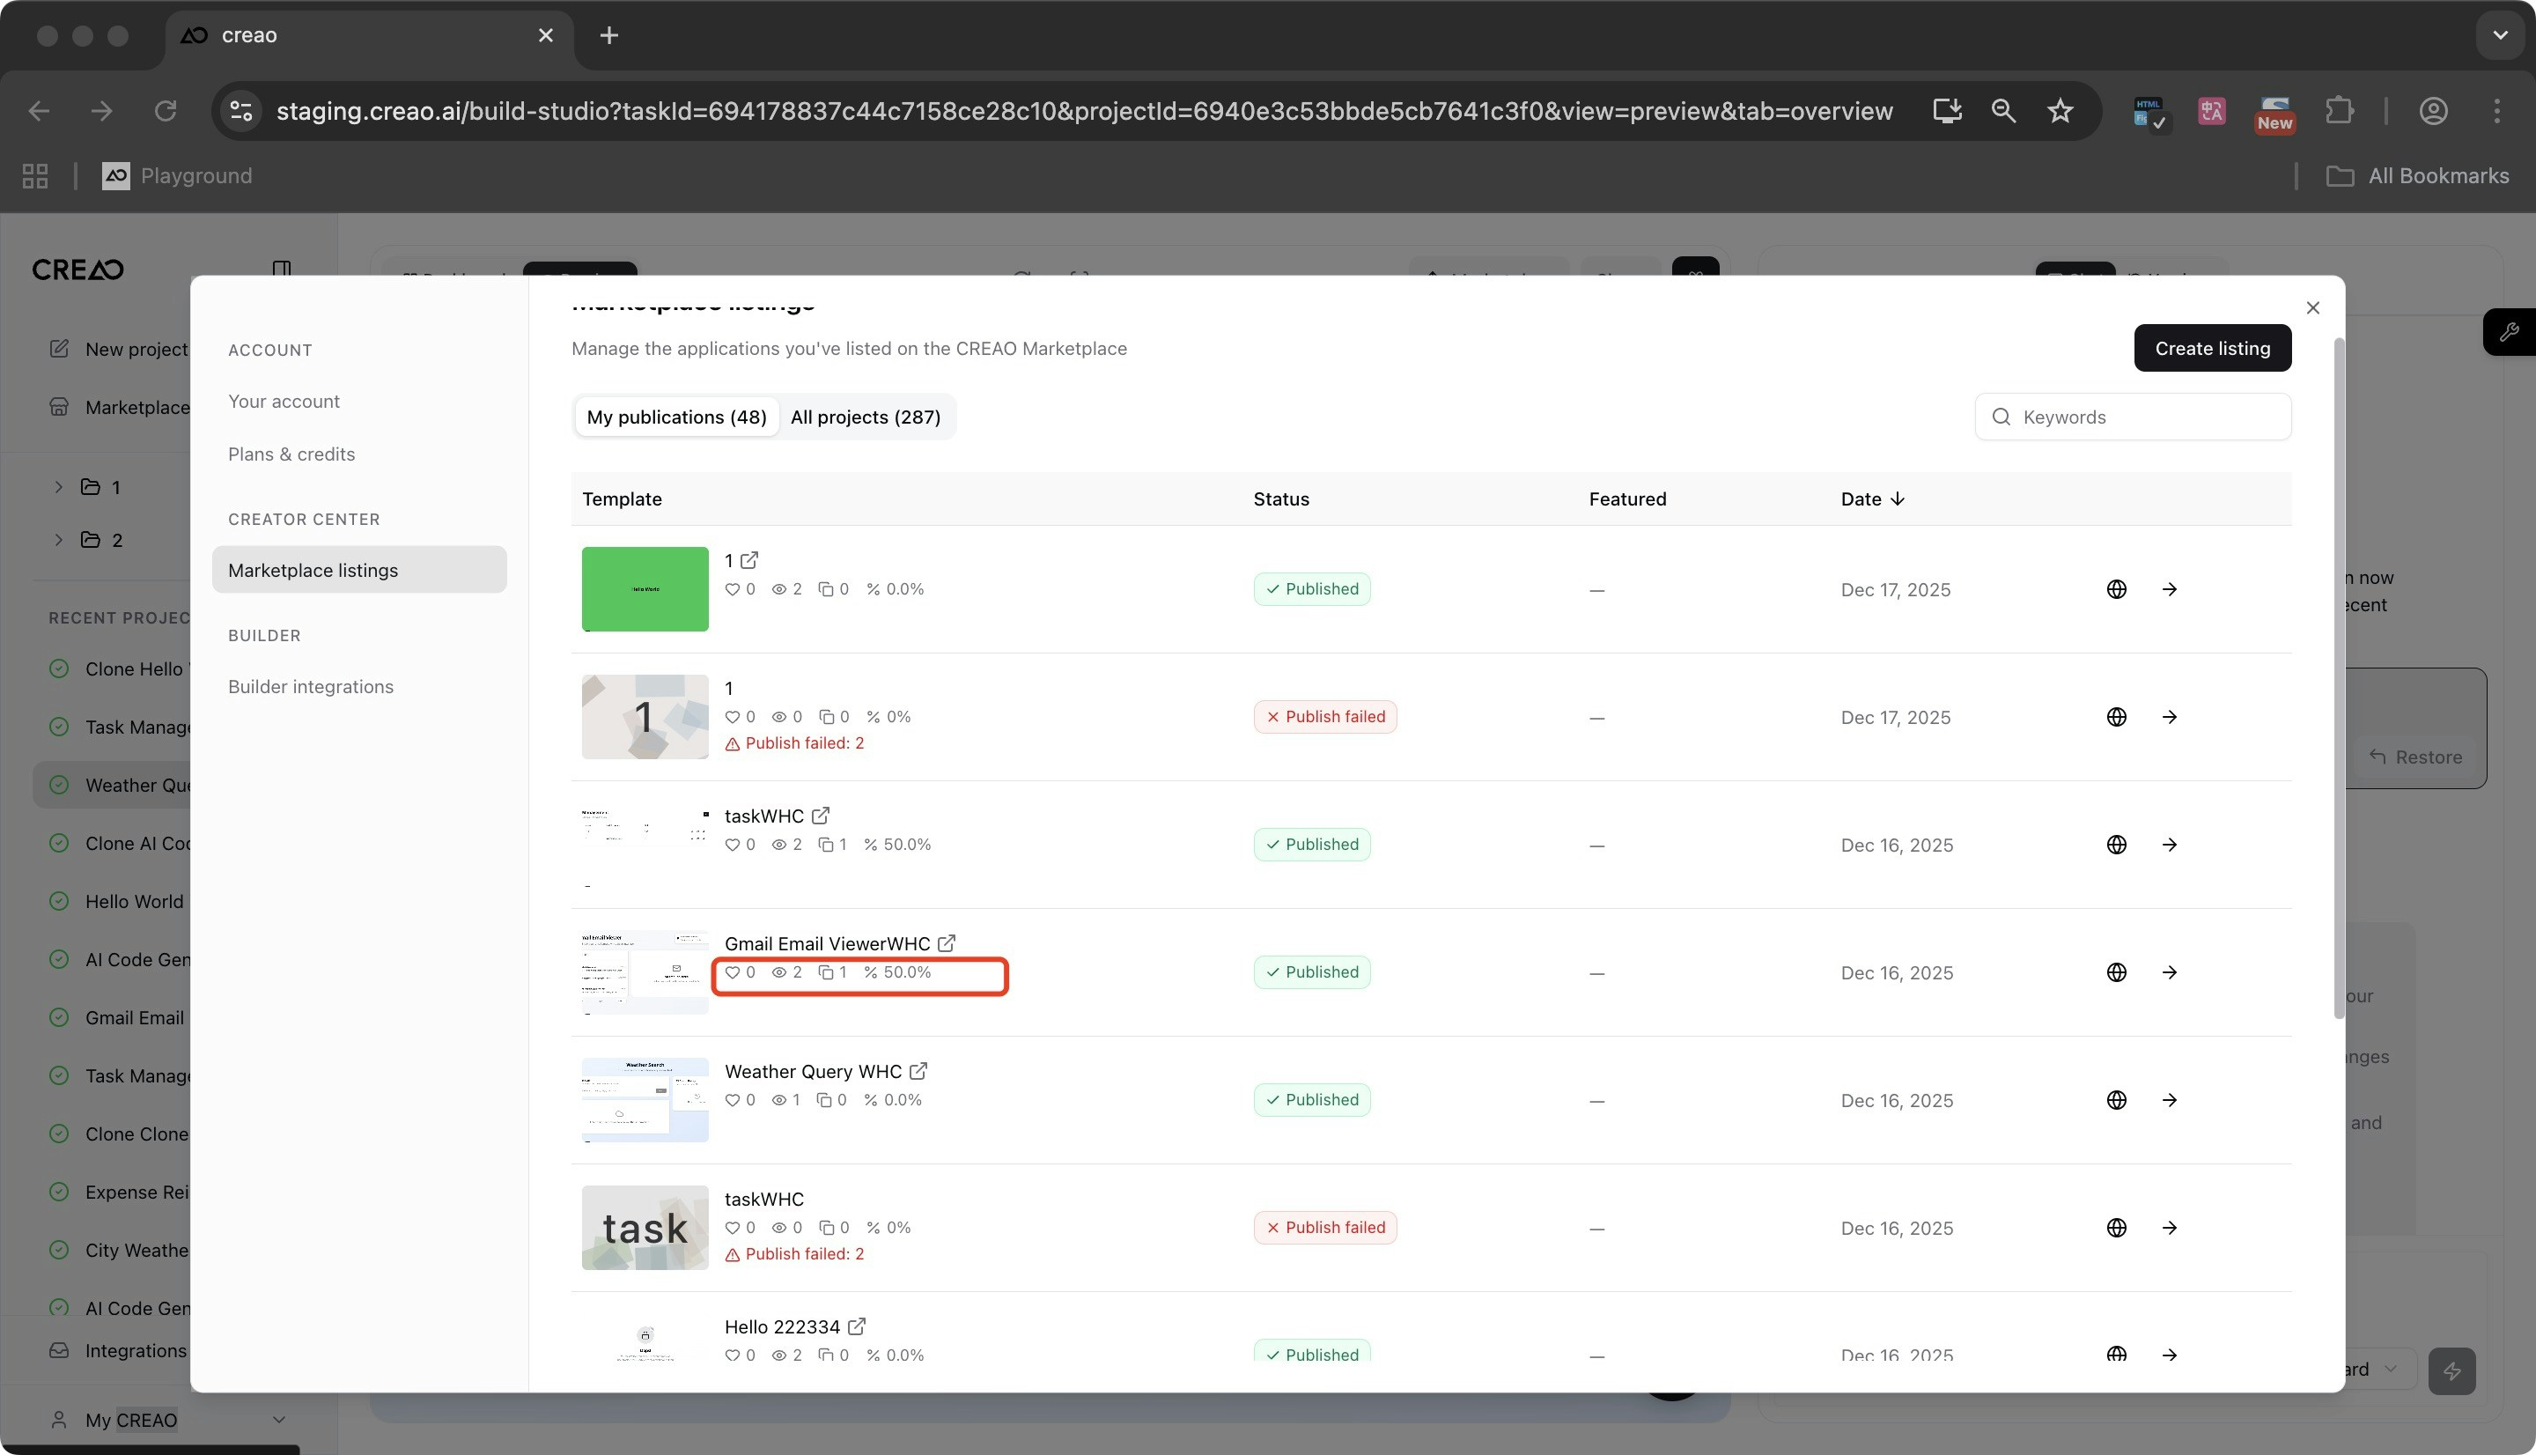Open Builder integrations page
This screenshot has height=1455, width=2536.
310,686
